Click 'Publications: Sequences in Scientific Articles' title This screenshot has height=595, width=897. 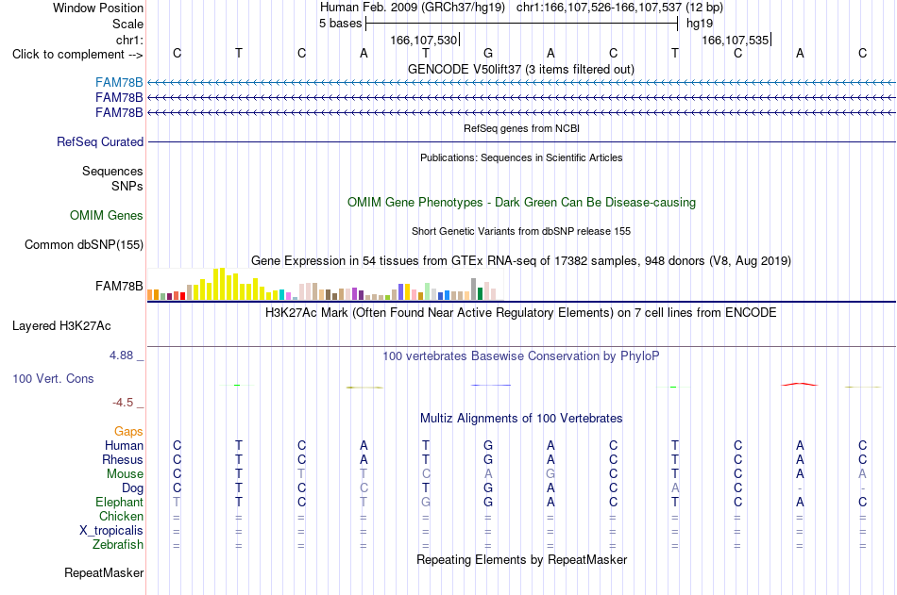coord(521,157)
